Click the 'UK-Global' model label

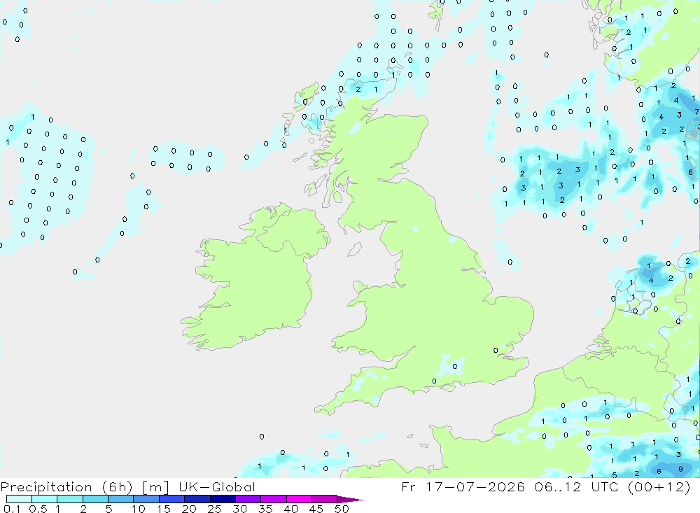tap(217, 487)
